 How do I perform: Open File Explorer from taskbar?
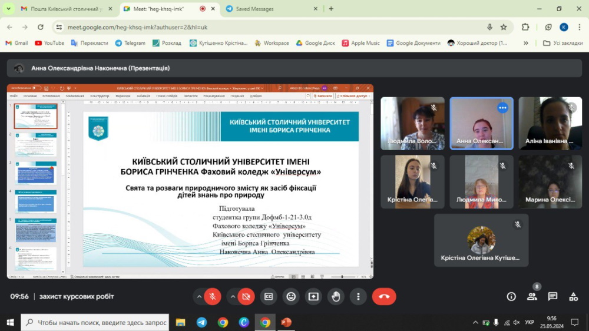[x=181, y=322]
